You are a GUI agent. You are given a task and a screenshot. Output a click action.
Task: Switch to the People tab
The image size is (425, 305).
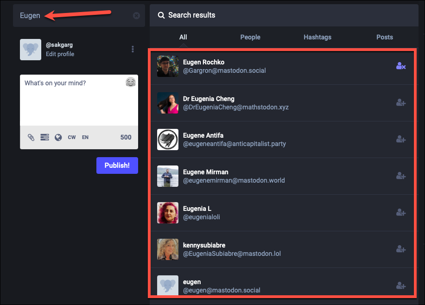click(x=250, y=37)
